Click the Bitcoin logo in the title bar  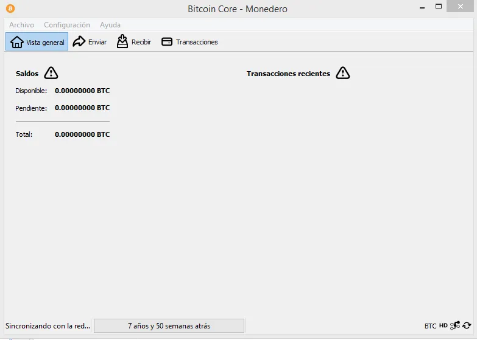point(10,9)
